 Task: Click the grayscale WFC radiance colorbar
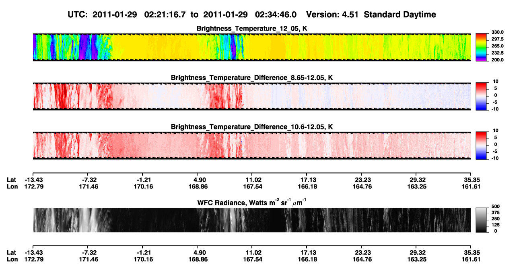point(481,220)
